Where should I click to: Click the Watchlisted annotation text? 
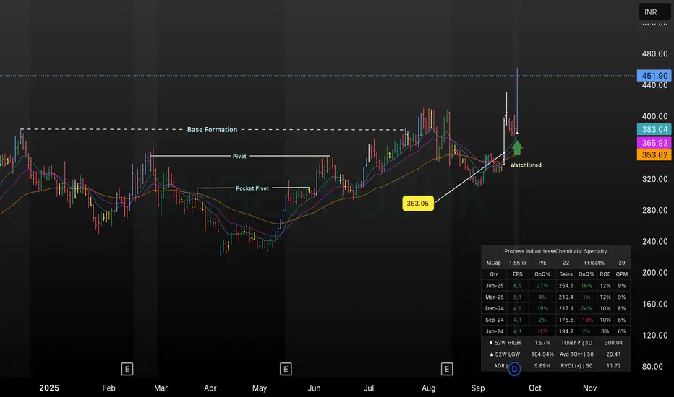(x=526, y=165)
